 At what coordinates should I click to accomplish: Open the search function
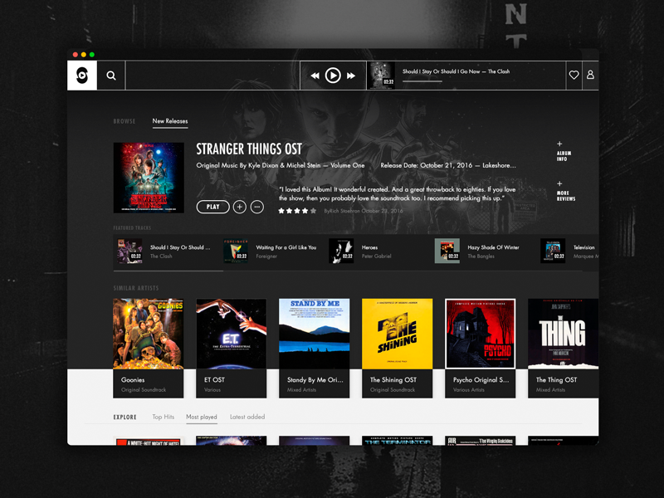[x=111, y=75]
